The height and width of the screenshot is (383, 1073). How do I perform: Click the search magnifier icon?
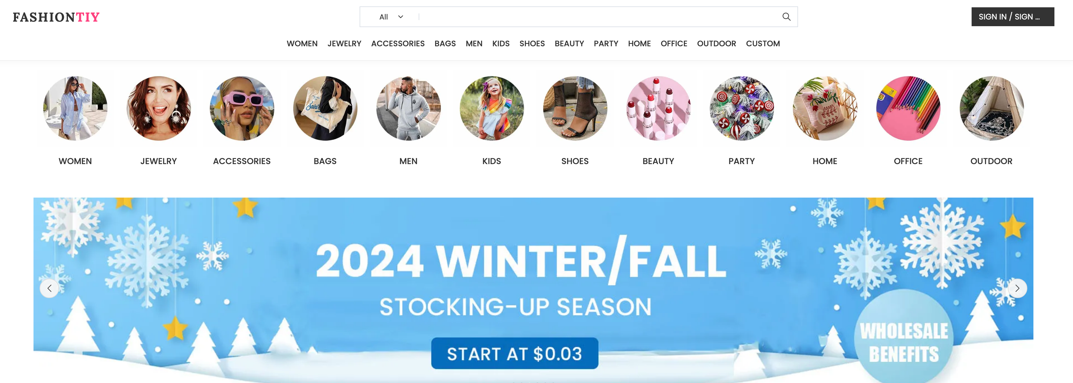[x=786, y=17]
